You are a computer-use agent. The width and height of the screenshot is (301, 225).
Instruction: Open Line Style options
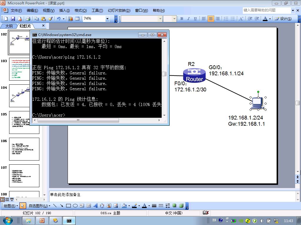[154, 206]
